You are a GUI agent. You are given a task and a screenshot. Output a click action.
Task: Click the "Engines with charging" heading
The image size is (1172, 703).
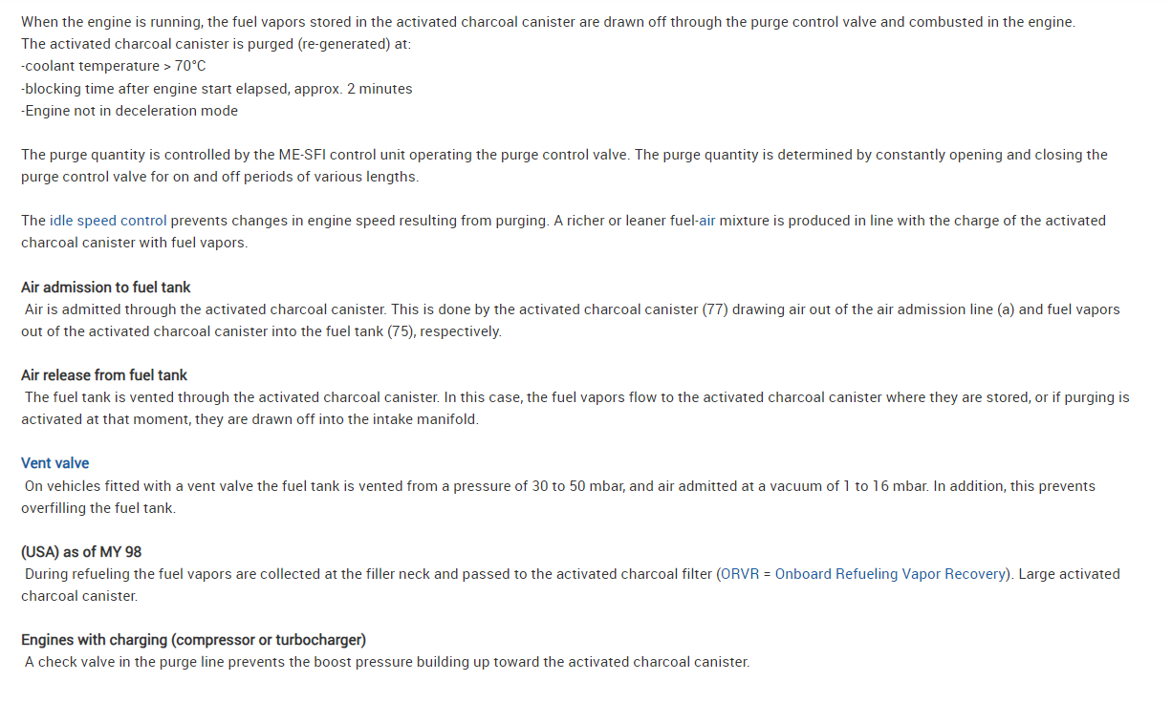tap(193, 640)
